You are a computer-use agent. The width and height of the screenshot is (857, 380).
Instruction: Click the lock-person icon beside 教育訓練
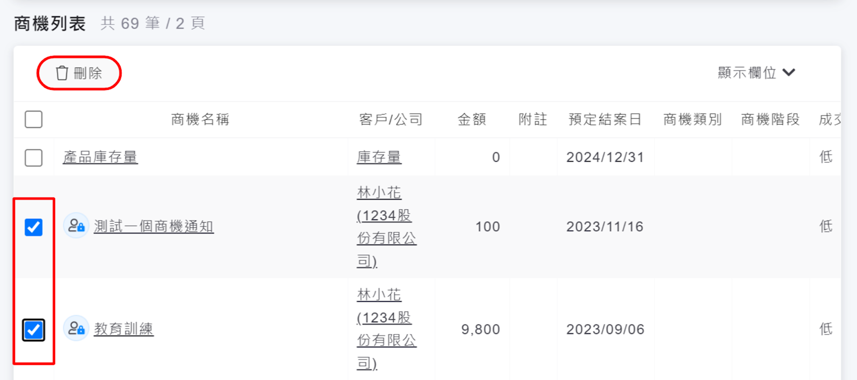click(76, 328)
